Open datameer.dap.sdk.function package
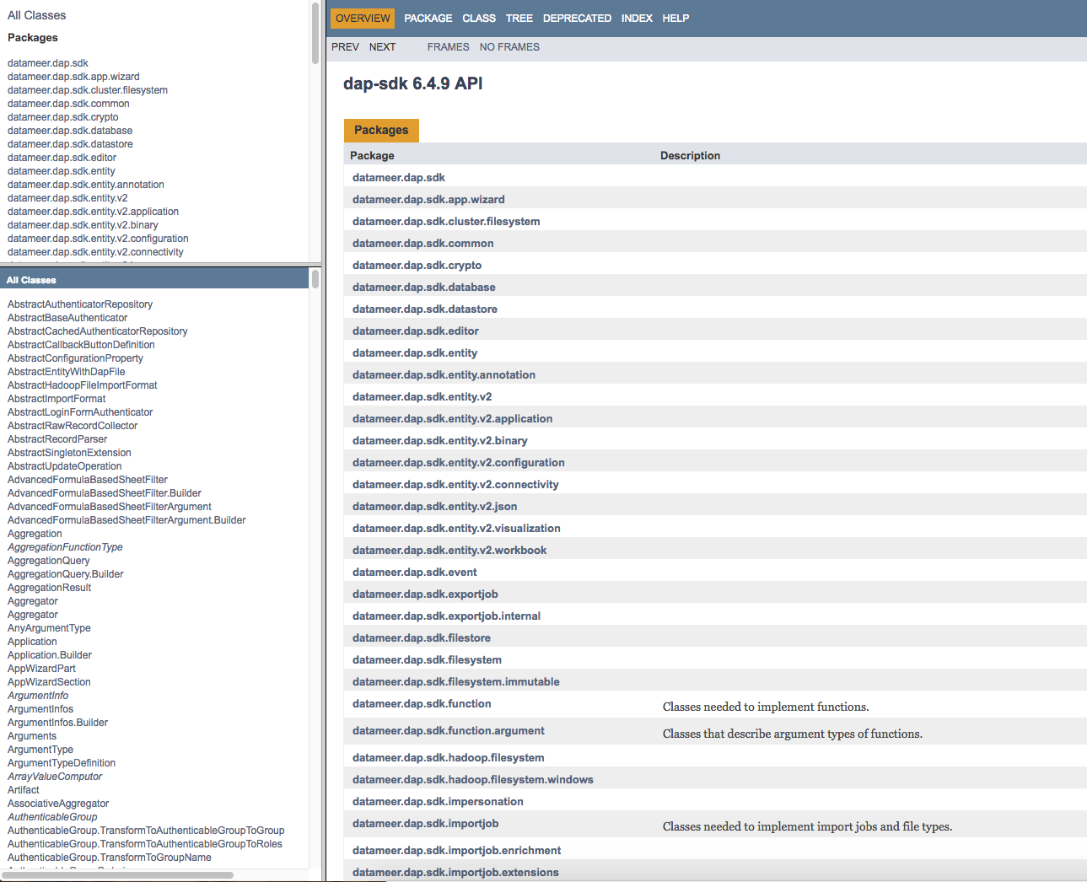This screenshot has width=1087, height=882. pyautogui.click(x=422, y=704)
